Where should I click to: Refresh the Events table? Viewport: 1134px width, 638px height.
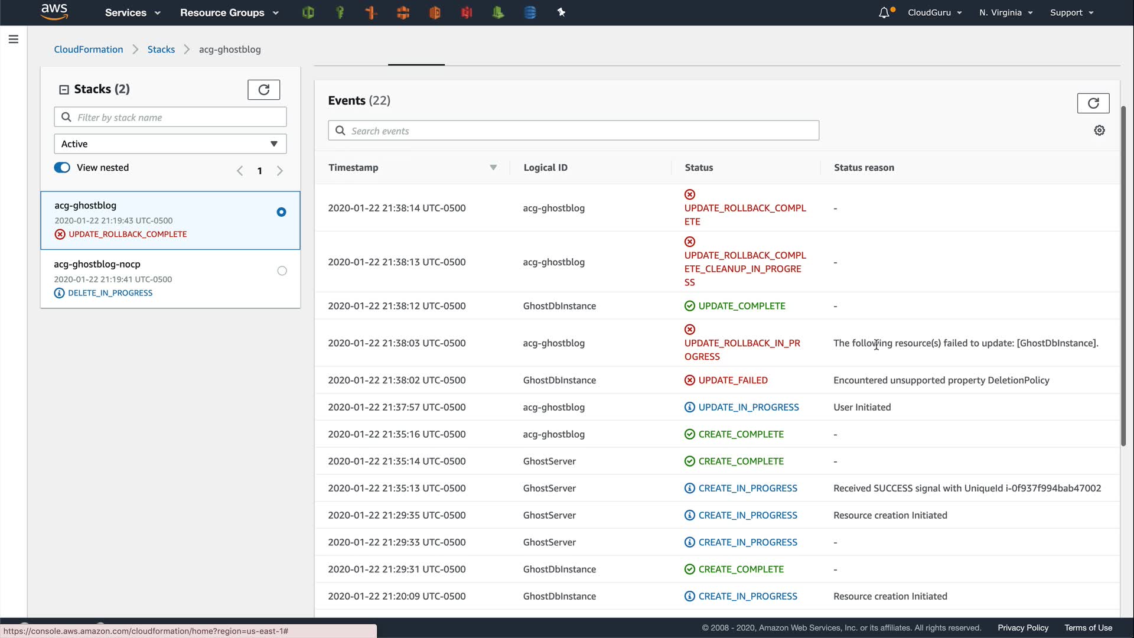(1093, 103)
